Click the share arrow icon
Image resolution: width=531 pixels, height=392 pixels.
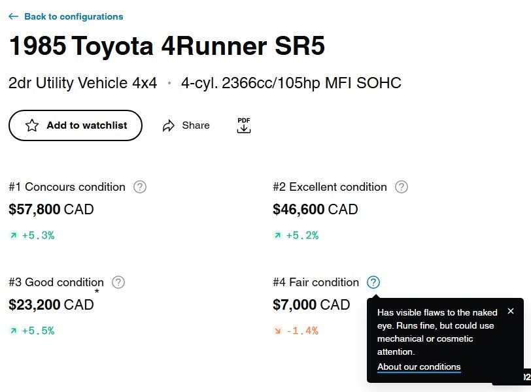point(169,125)
